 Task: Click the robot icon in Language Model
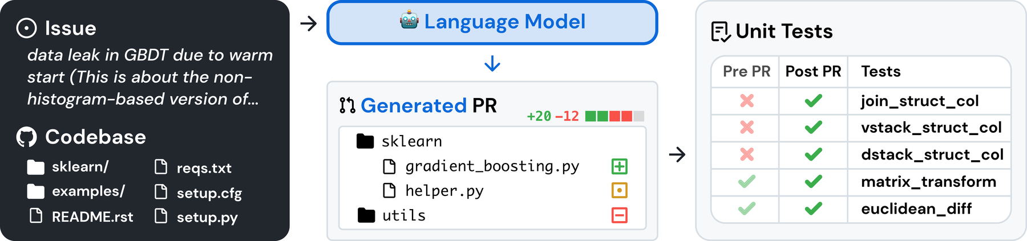[x=409, y=21]
